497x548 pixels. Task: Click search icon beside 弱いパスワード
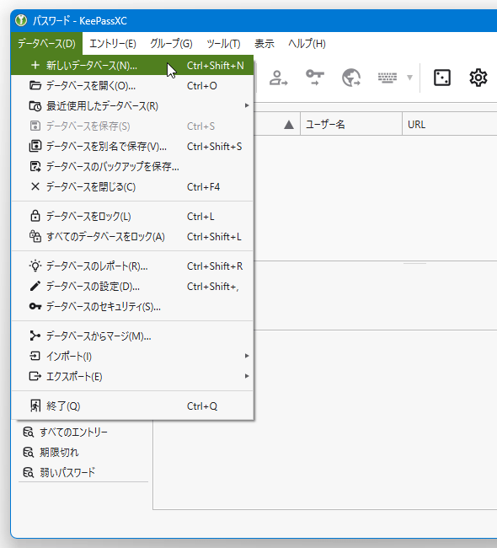click(29, 473)
